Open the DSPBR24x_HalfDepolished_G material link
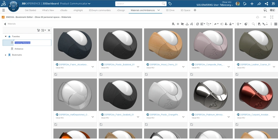 point(74,115)
